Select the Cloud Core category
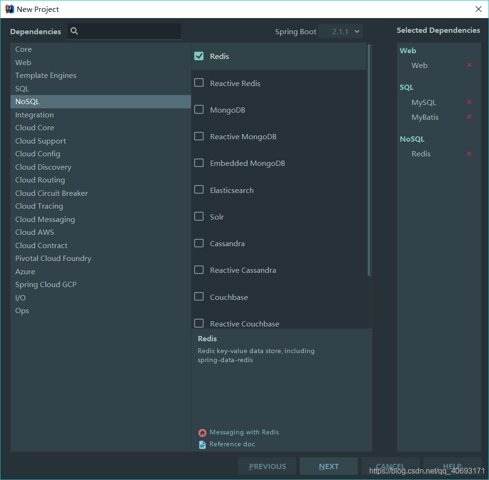This screenshot has width=489, height=480. tap(100, 127)
